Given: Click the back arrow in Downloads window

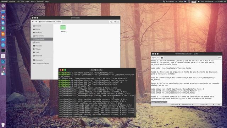Looking at the screenshot, I should pyautogui.click(x=33, y=22).
